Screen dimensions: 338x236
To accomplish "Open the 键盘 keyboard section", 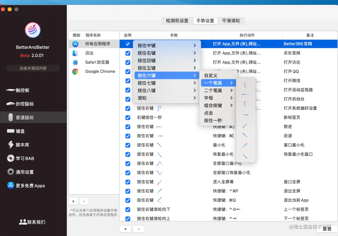I will pyautogui.click(x=33, y=131).
